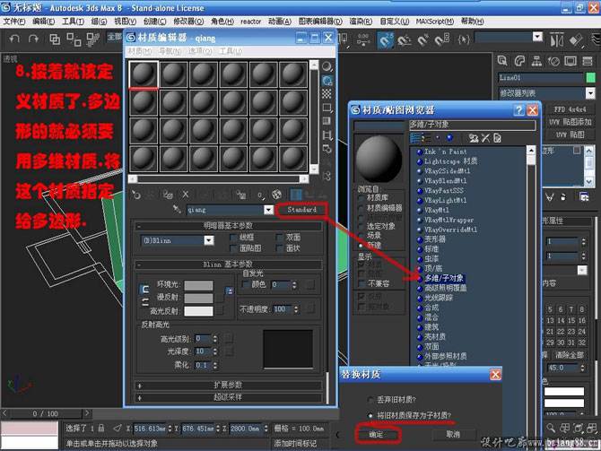Select 将旧材质保存为子材质 radio option
The width and height of the screenshot is (601, 451).
point(371,416)
